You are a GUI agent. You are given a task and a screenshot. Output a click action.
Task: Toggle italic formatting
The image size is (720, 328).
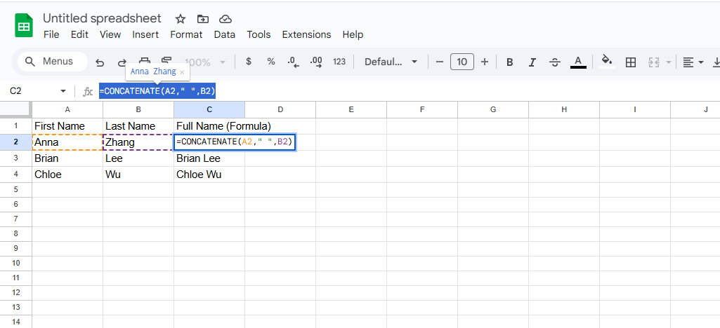[532, 62]
